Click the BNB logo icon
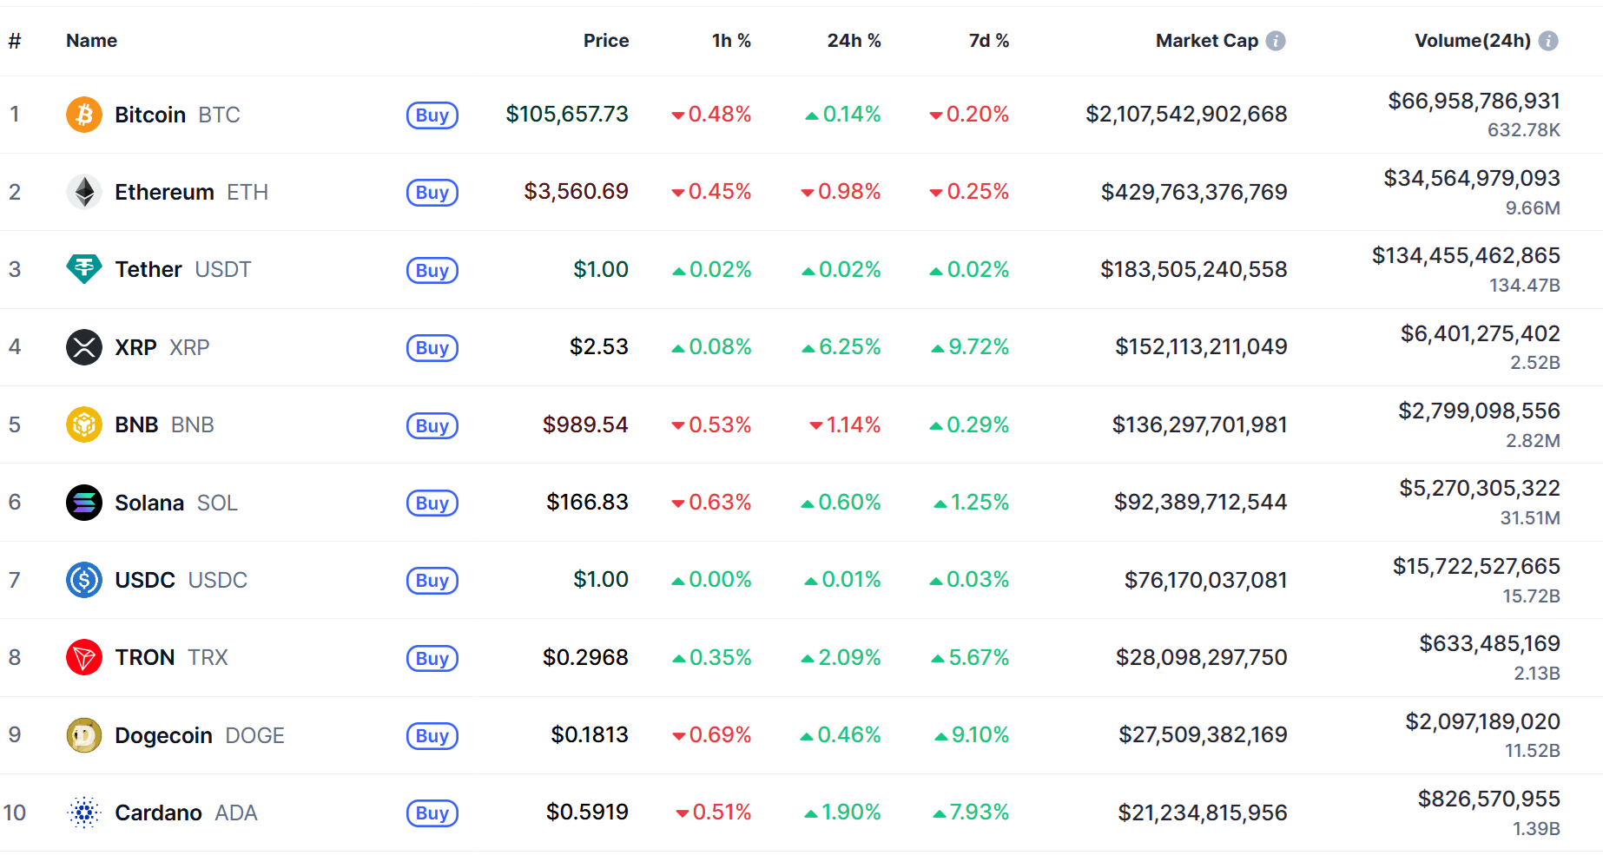 click(x=84, y=424)
